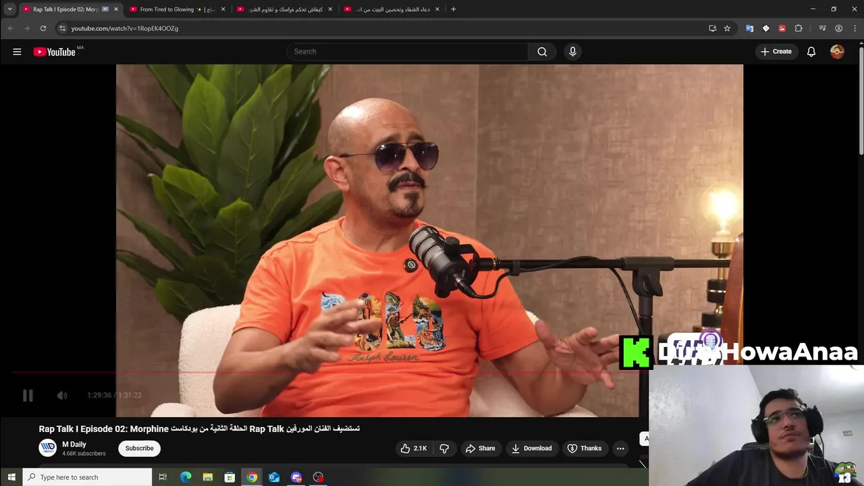Open Chrome three-dot menu
This screenshot has height=486, width=864.
pos(854,28)
